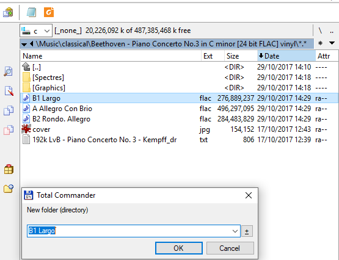Screen dimensions: 339x260
Task: Open directory history arrow left of path
Action: pyautogui.click(x=24, y=44)
